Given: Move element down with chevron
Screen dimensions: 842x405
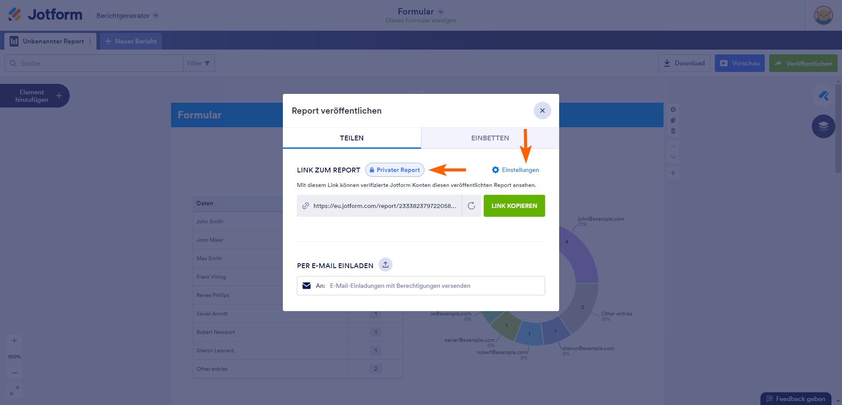Looking at the screenshot, I should click(673, 157).
